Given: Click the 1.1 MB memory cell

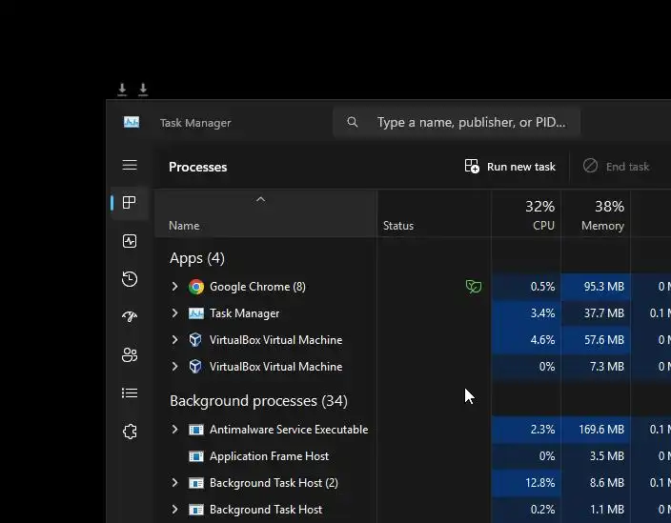Looking at the screenshot, I should [x=596, y=510].
